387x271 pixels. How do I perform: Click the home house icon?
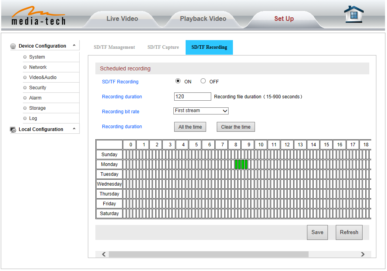coord(354,14)
